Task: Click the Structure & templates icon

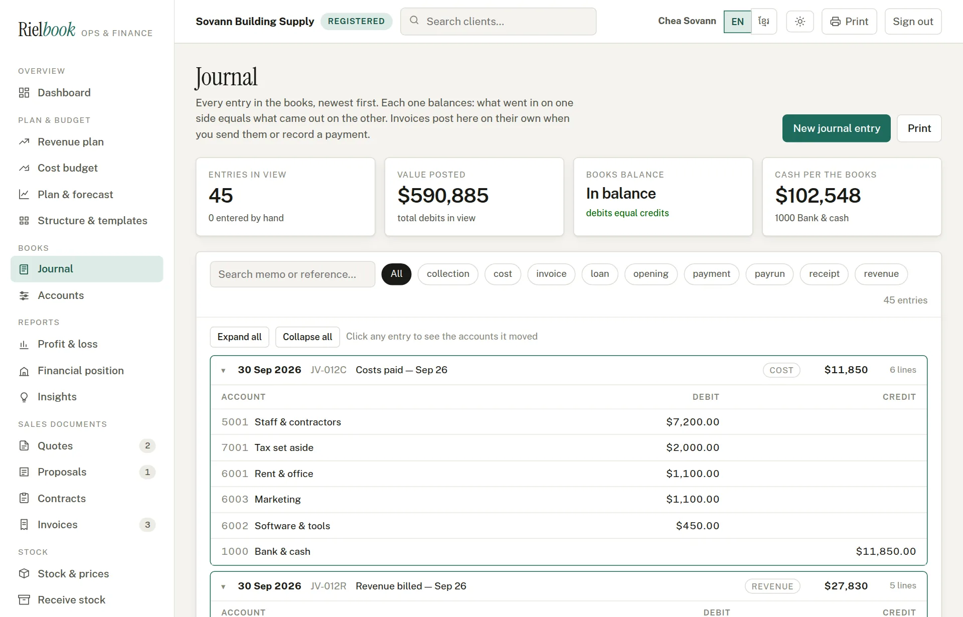Action: pyautogui.click(x=24, y=221)
